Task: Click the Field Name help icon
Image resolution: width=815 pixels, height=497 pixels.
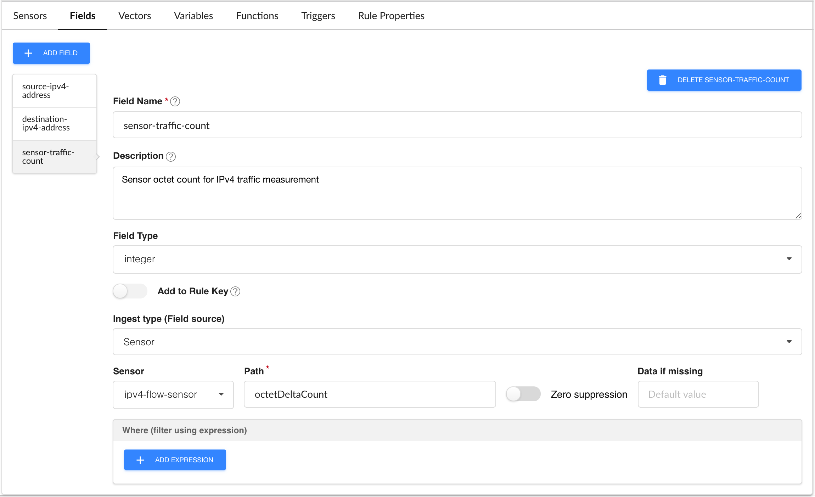Action: point(175,102)
